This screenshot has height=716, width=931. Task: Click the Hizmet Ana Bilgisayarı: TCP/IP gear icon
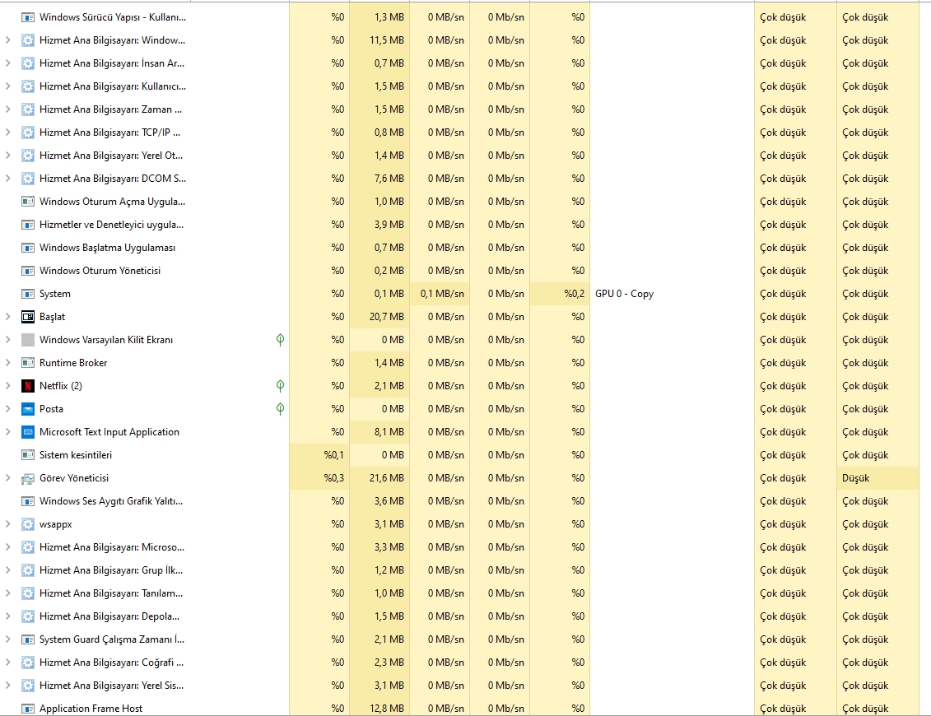tap(28, 133)
